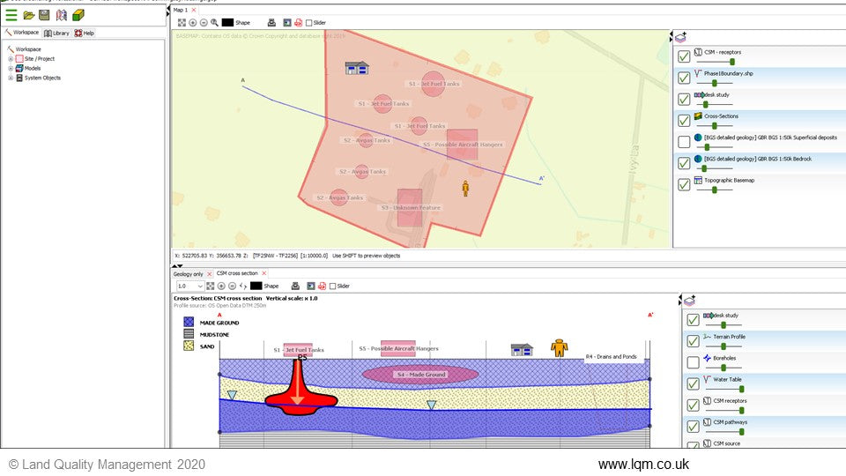
Task: Click the save disk icon in main toolbar
Action: pos(44,15)
